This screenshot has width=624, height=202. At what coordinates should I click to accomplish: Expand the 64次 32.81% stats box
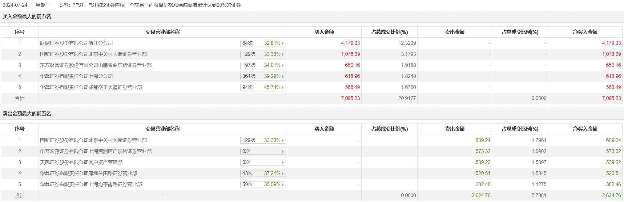[263, 43]
